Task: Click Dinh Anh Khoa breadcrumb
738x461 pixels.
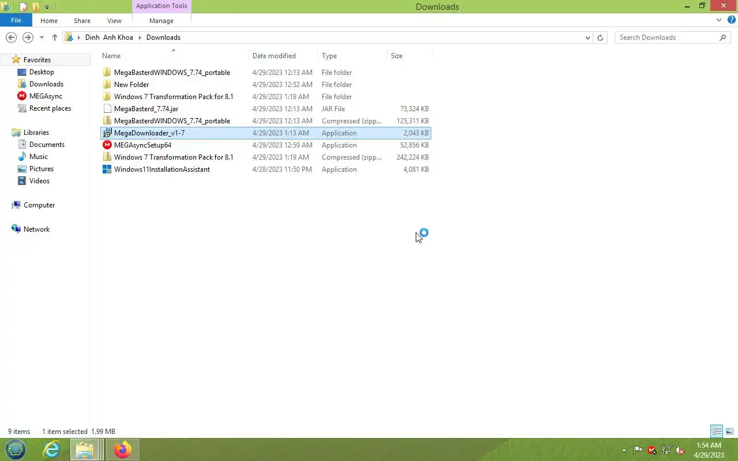Action: [x=109, y=37]
